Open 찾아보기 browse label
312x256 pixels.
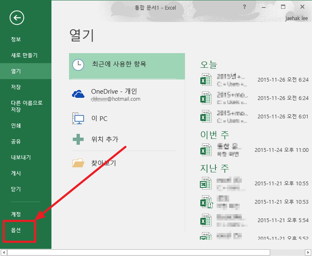tap(103, 163)
